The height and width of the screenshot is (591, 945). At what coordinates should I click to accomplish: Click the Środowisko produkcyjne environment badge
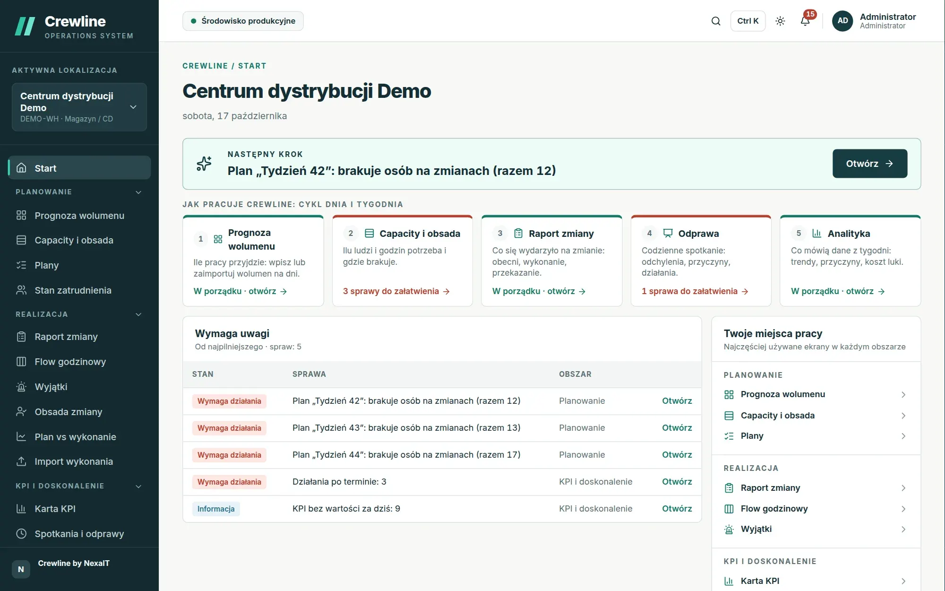point(243,21)
